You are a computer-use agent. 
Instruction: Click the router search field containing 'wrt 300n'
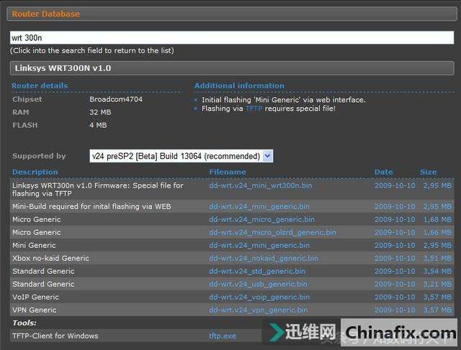click(232, 38)
